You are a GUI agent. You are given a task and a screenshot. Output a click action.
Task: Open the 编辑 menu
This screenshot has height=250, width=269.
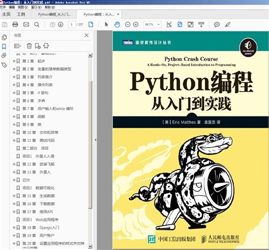pyautogui.click(x=11, y=7)
